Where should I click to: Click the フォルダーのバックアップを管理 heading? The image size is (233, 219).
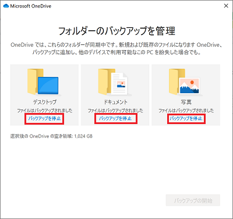pyautogui.click(x=116, y=31)
